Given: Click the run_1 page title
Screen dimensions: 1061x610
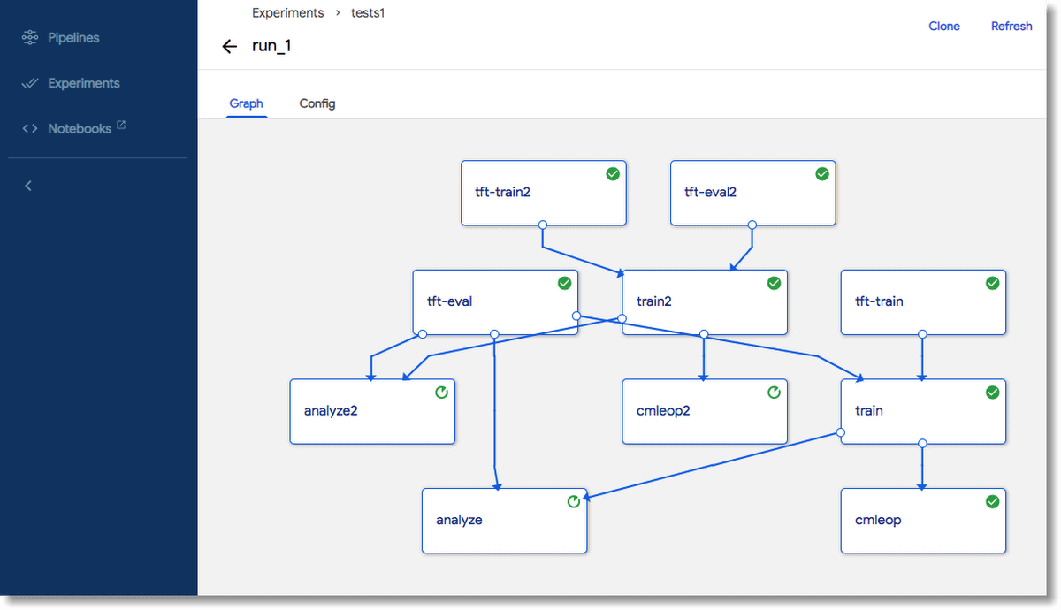Looking at the screenshot, I should 272,46.
